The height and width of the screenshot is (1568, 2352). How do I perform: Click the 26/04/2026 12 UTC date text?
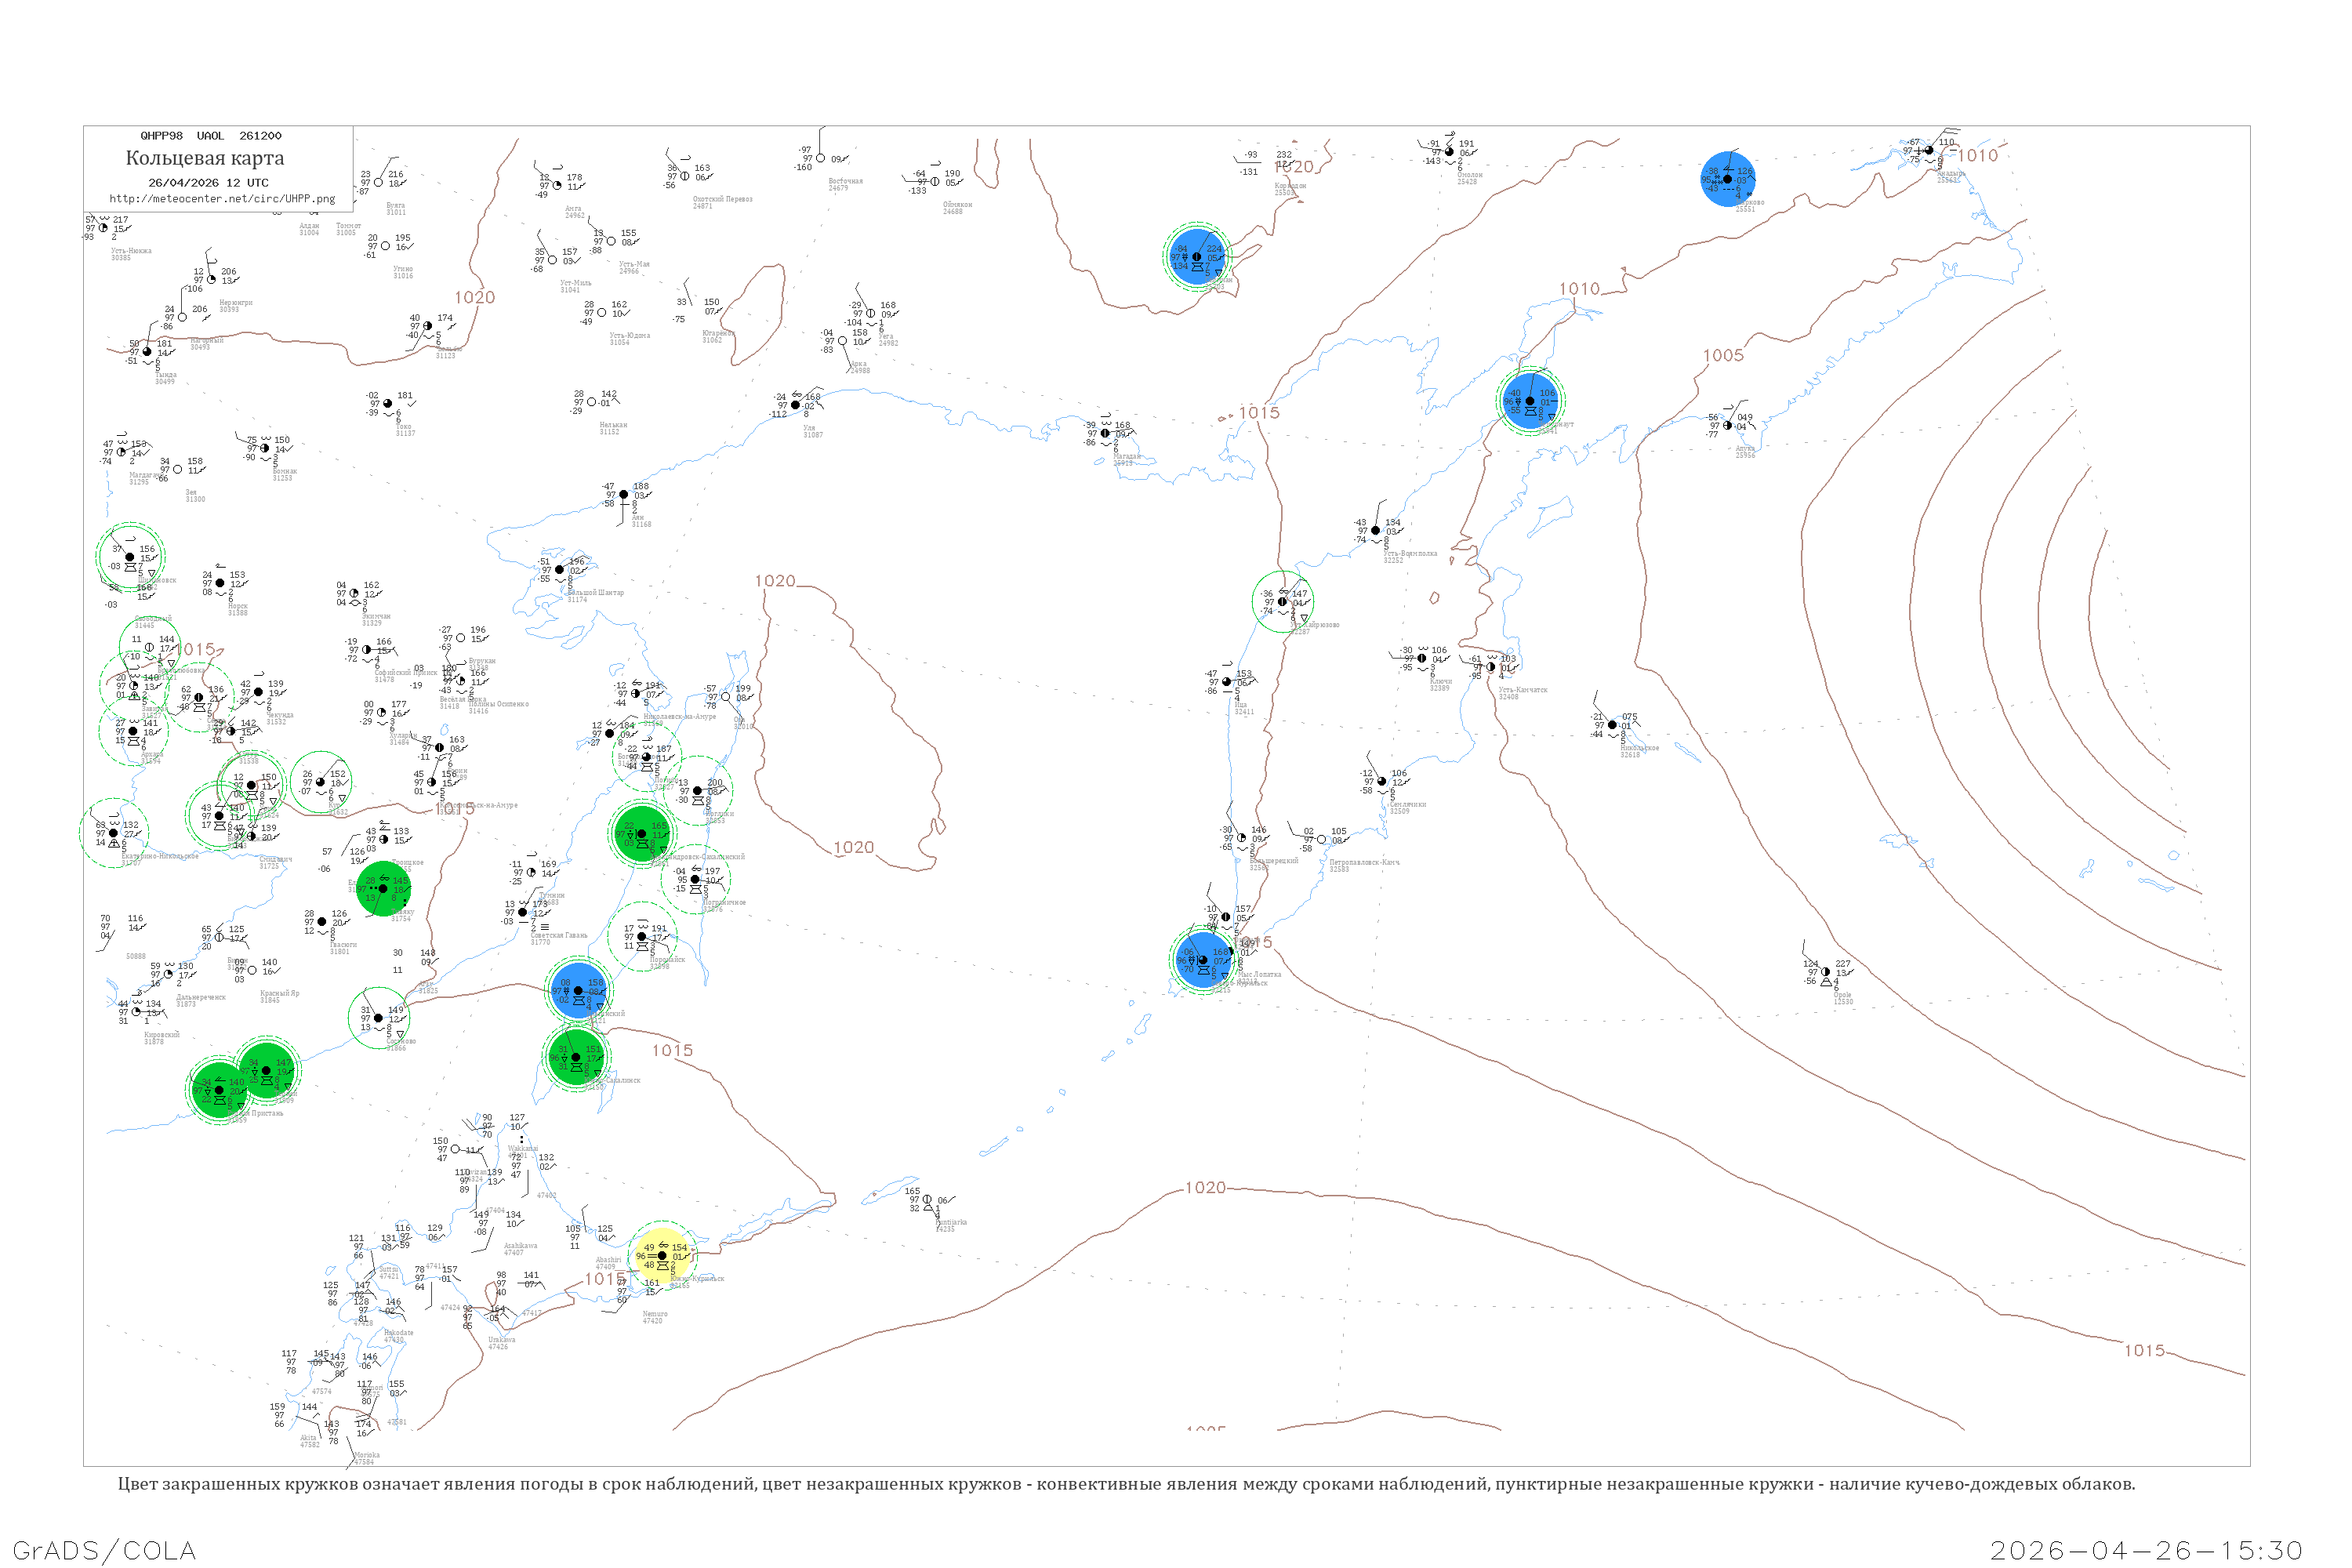pyautogui.click(x=208, y=183)
